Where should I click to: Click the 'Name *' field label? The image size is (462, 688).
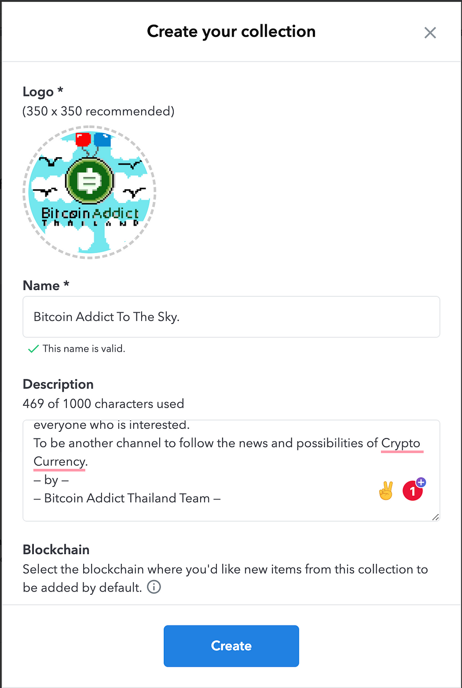coord(46,286)
